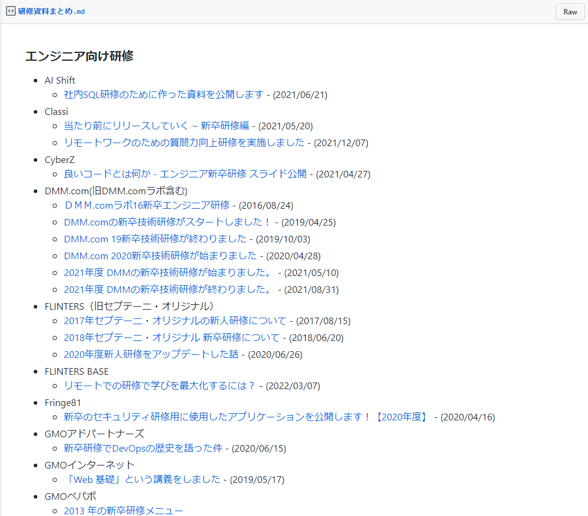Viewport: 588px width, 516px height.
Task: Click the AI Shift list item text
Action: click(60, 80)
